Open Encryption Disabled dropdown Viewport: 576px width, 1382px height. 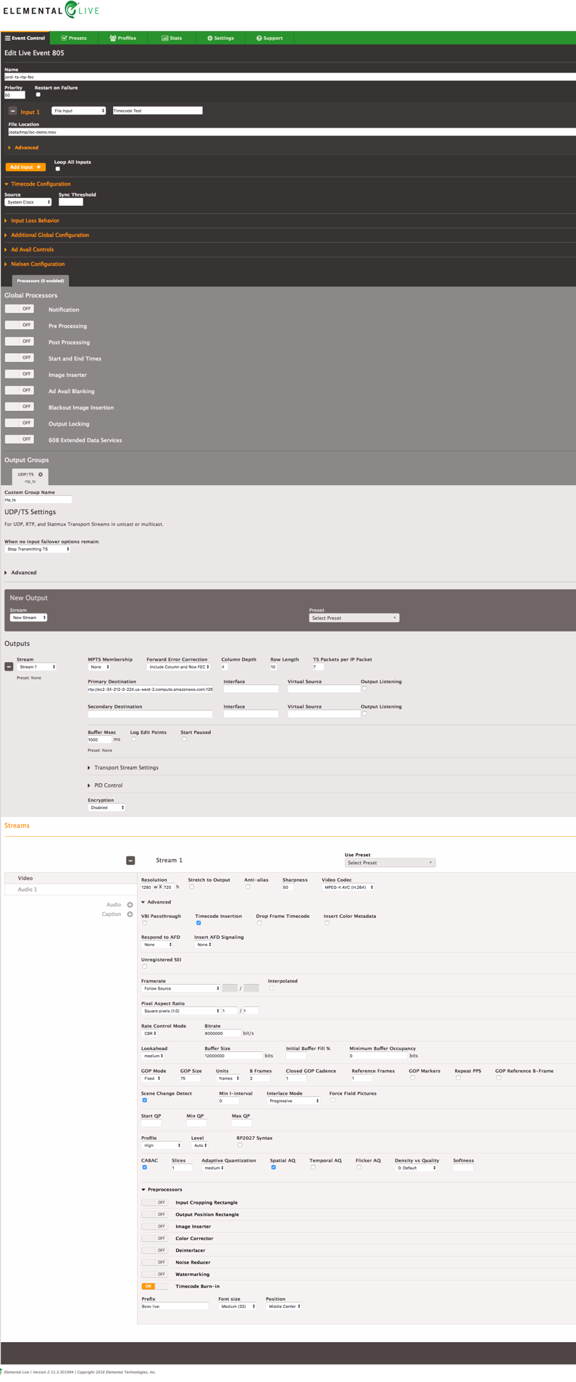tap(107, 807)
